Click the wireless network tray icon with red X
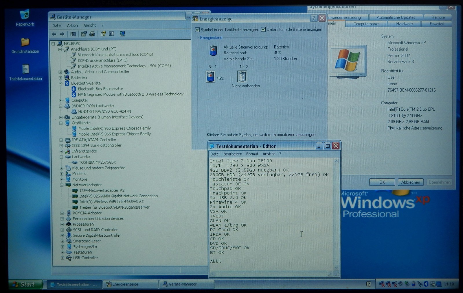463x293 pixels. (394, 284)
